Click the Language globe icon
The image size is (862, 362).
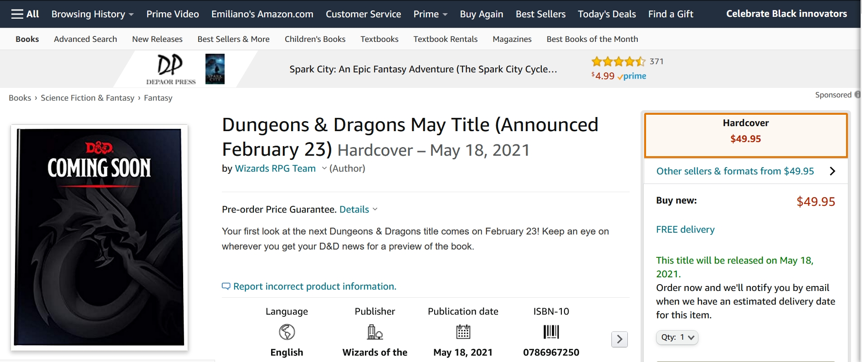click(287, 332)
